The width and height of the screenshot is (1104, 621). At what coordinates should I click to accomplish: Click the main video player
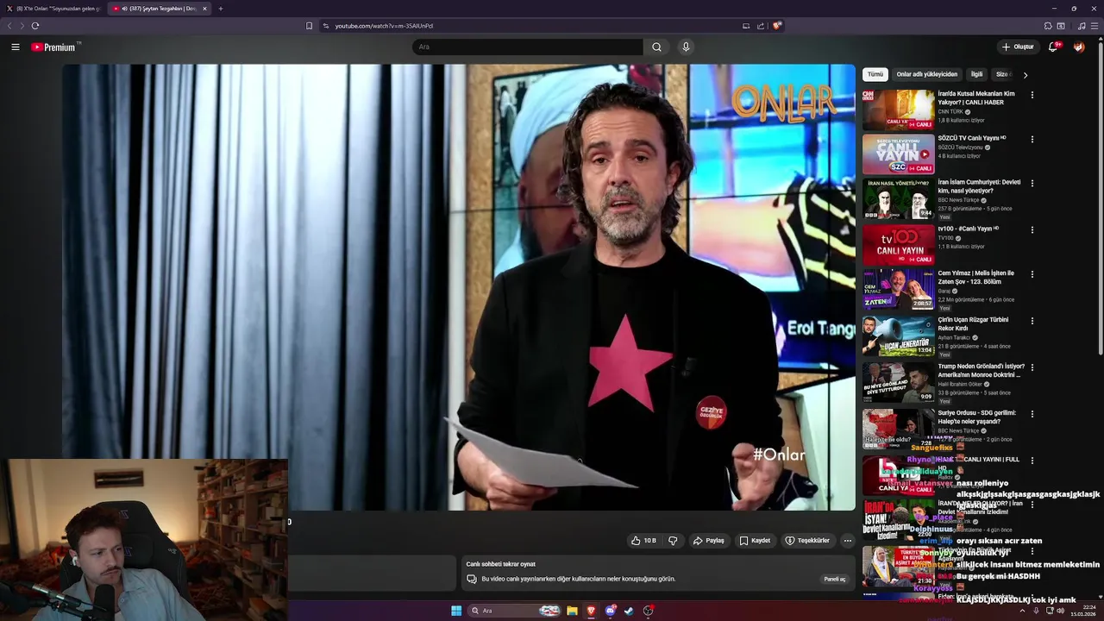pos(459,287)
